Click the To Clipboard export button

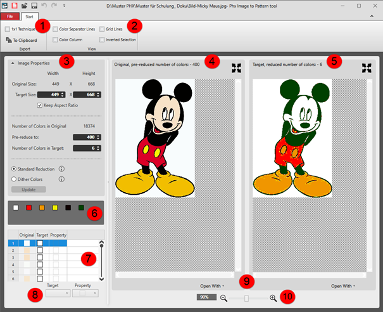(x=22, y=40)
